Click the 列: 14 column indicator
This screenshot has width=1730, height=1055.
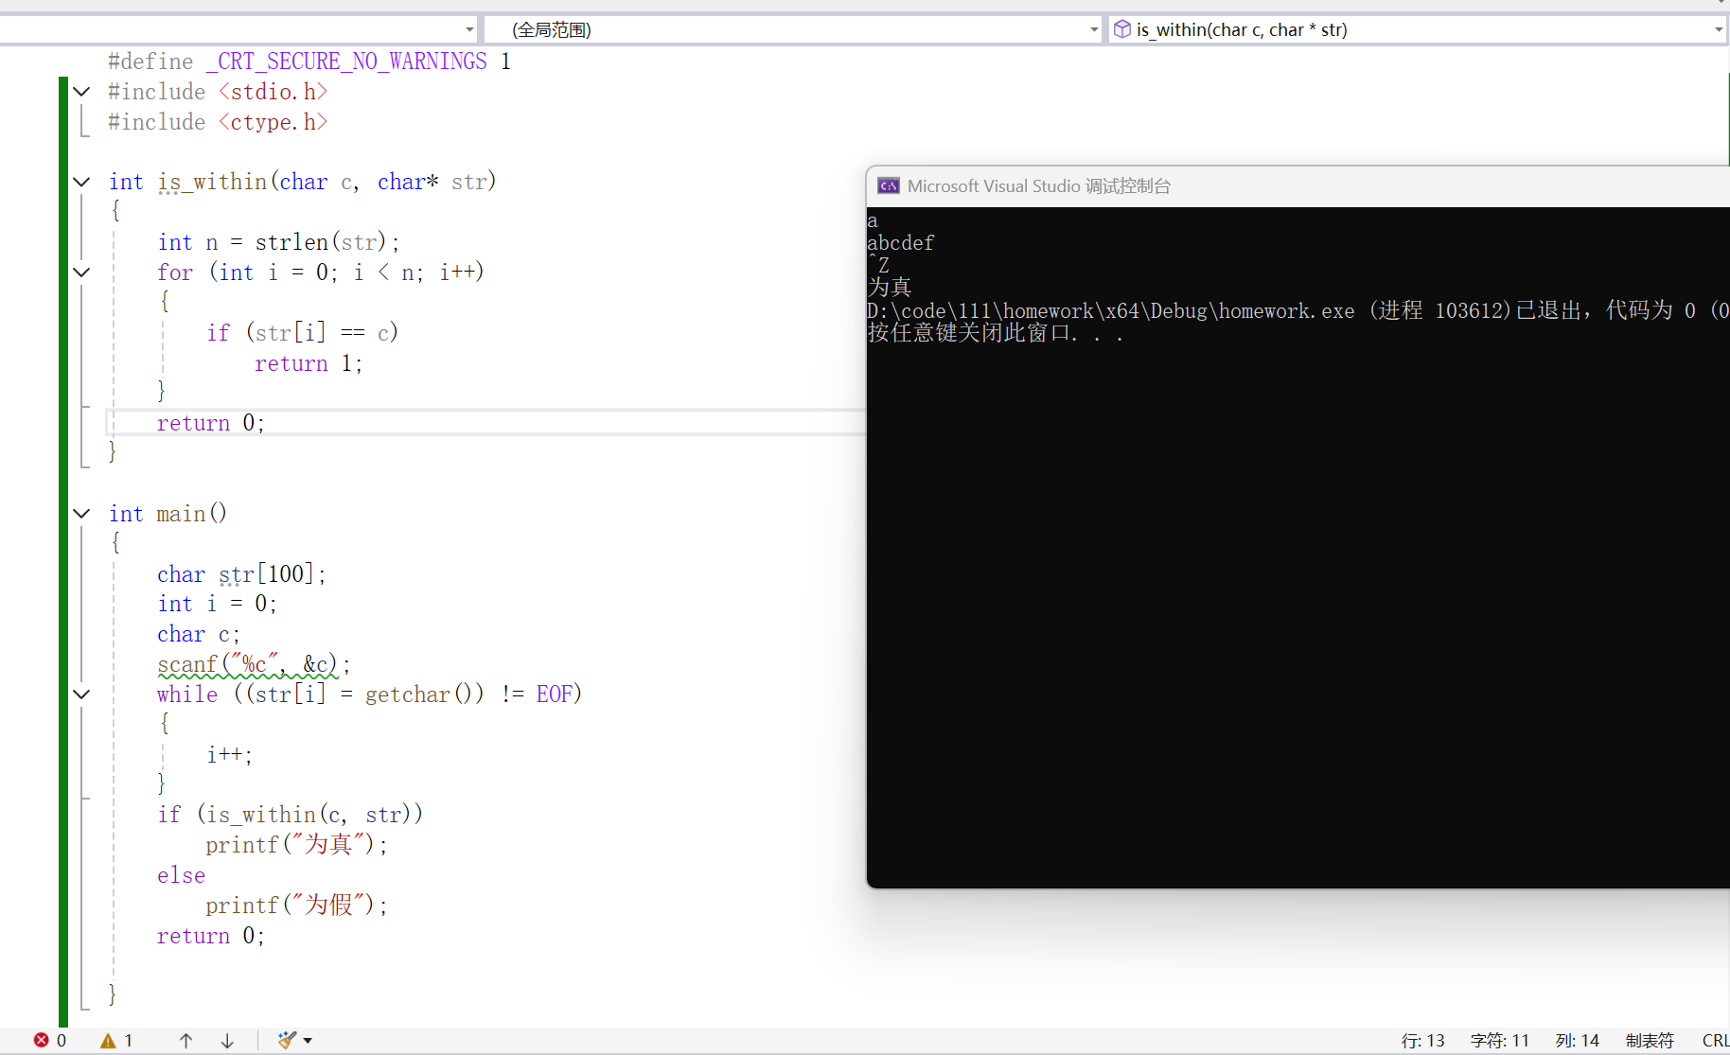pyautogui.click(x=1577, y=1040)
